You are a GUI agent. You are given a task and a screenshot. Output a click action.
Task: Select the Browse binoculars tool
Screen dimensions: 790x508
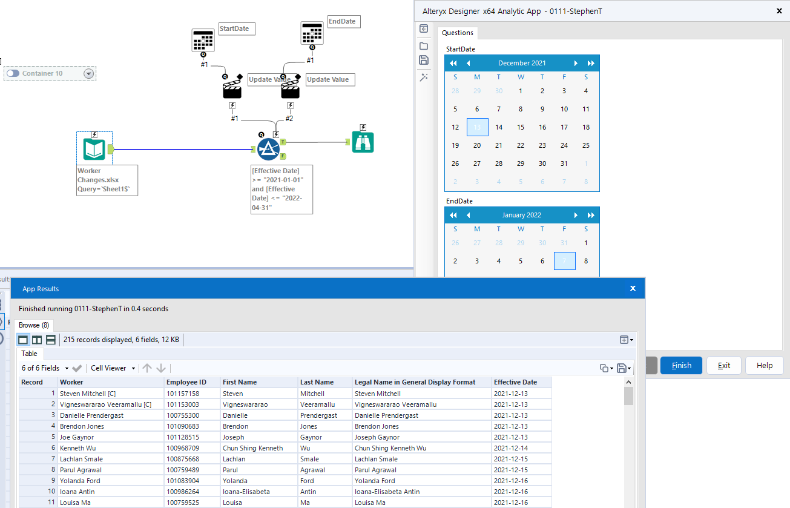(x=363, y=142)
